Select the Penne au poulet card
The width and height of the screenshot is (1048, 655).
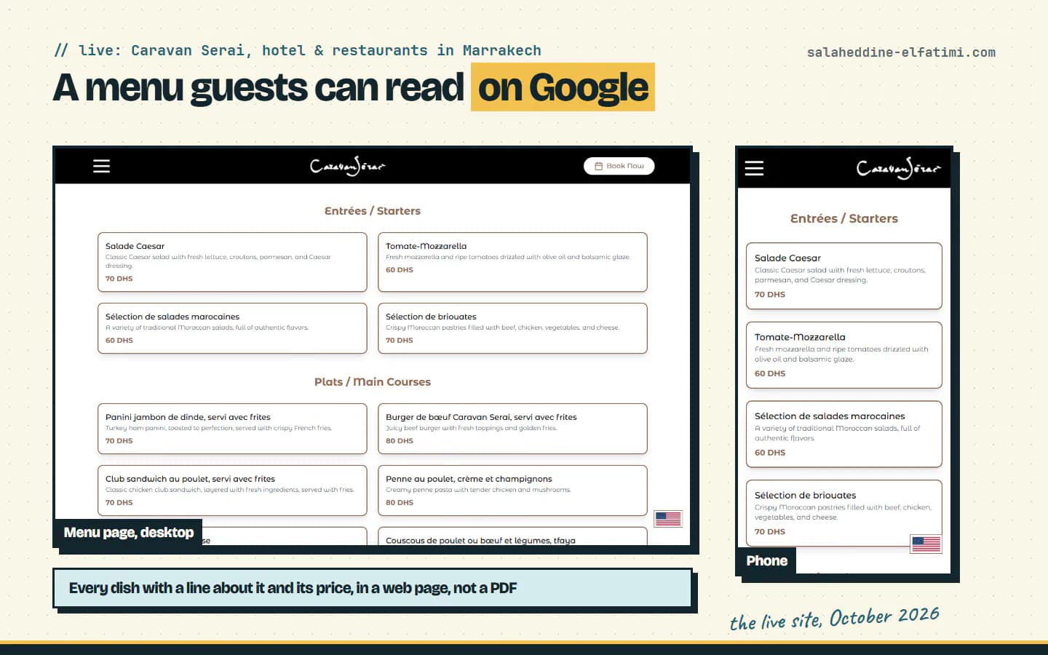pos(512,491)
